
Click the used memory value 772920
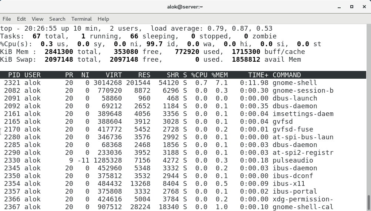pos(187,52)
